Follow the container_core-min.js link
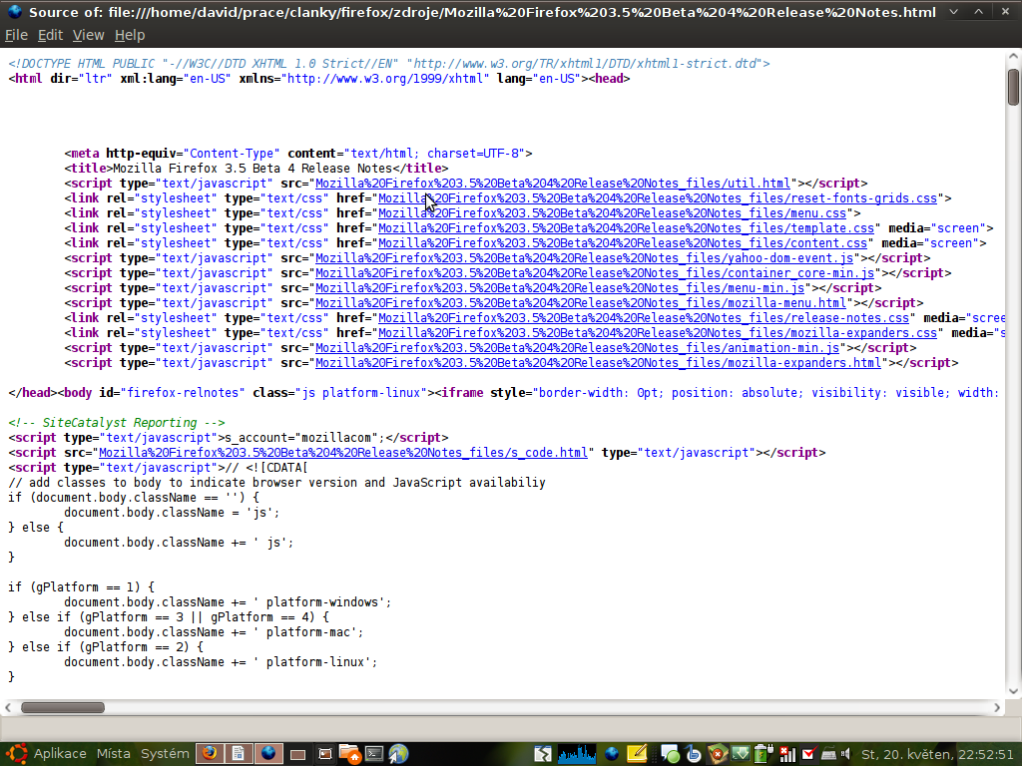Viewport: 1022px width, 766px height. coord(595,273)
